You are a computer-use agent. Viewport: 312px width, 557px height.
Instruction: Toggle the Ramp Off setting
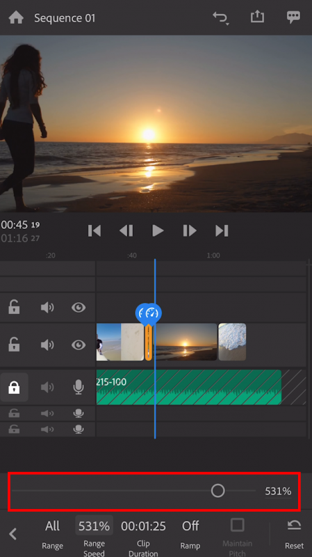pos(190,534)
